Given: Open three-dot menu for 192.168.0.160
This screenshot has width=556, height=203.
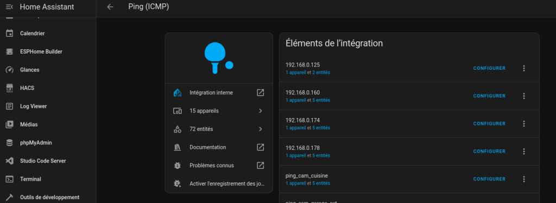Looking at the screenshot, I should pyautogui.click(x=524, y=96).
